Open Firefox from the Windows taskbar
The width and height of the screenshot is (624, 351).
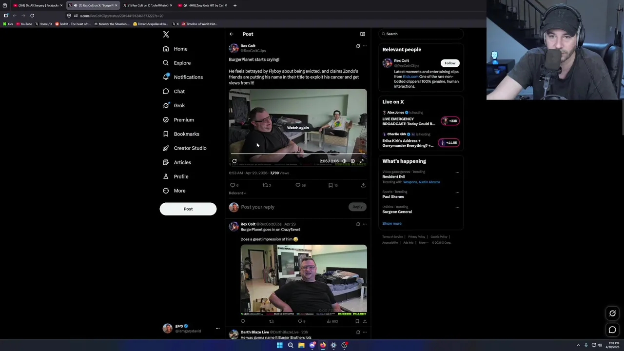pos(323,345)
